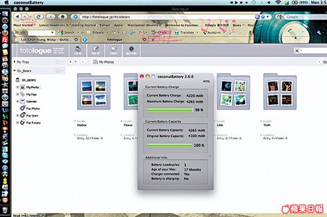Open Firefox from the Dock

(x=5, y=33)
